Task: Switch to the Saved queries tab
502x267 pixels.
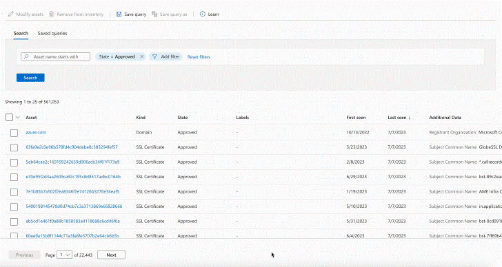Action: pyautogui.click(x=52, y=33)
